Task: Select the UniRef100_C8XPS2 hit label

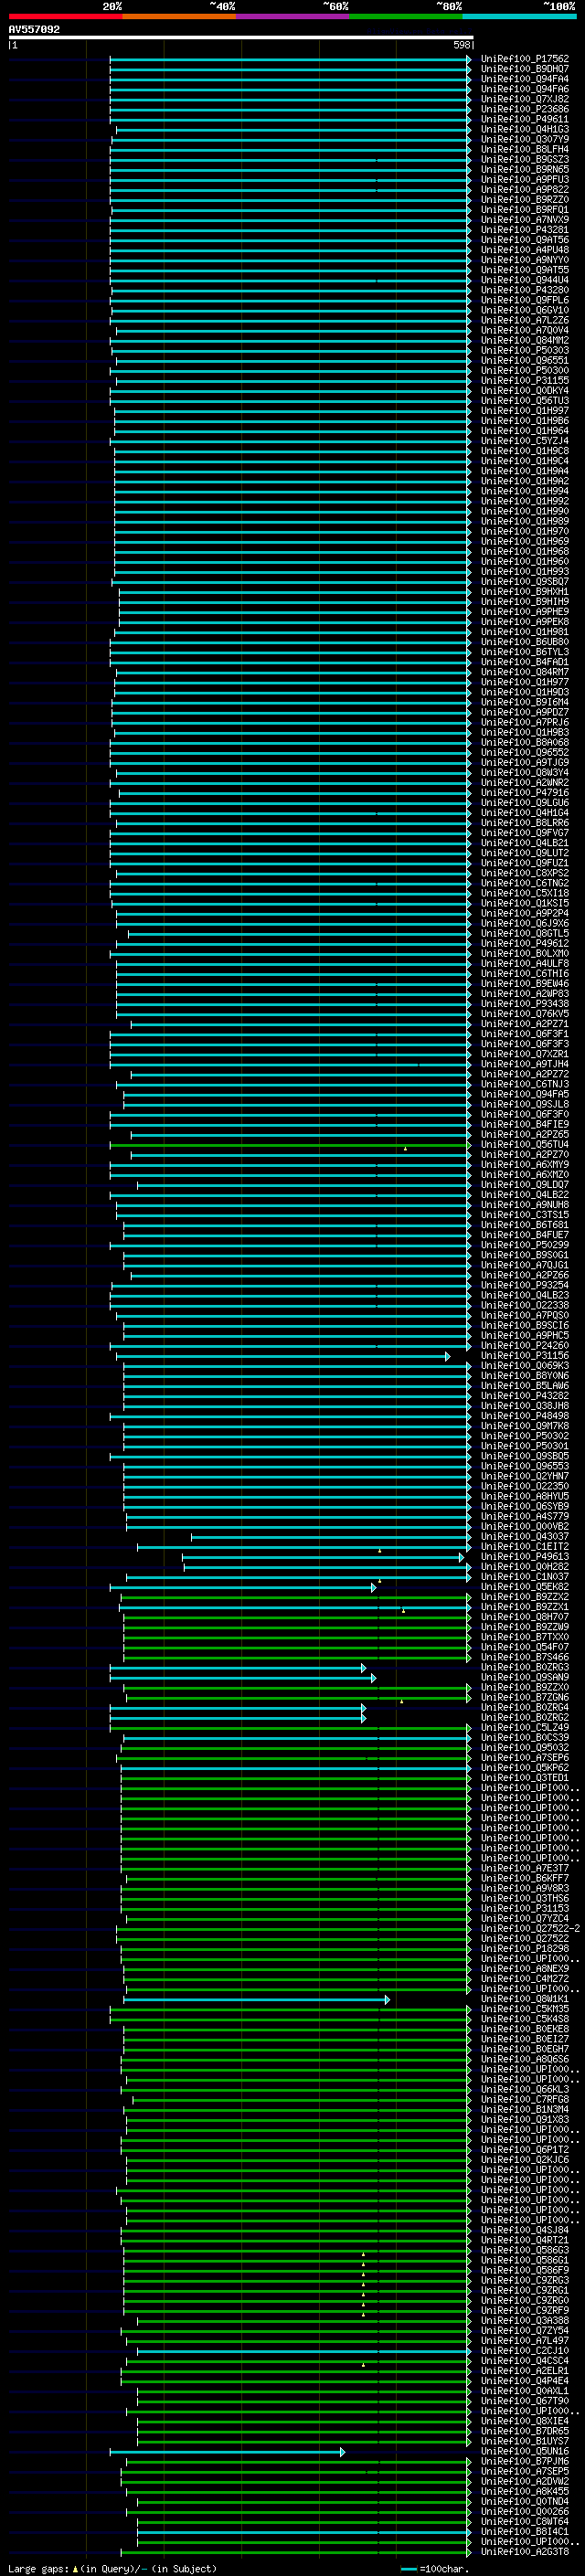Action: click(x=524, y=873)
